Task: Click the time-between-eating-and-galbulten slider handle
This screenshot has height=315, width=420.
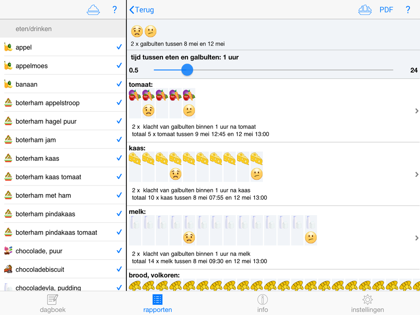Action: point(187,70)
